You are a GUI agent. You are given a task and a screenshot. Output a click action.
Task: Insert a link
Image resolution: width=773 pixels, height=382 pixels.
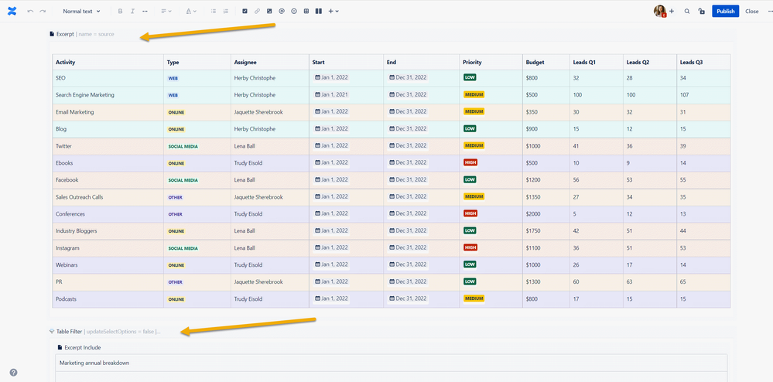point(257,11)
